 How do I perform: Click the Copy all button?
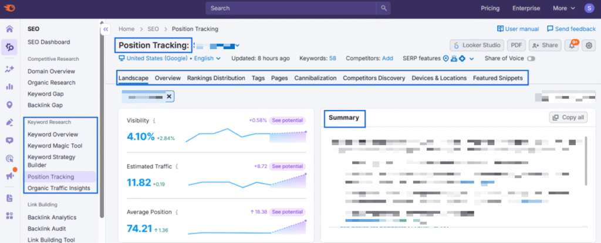pos(568,118)
